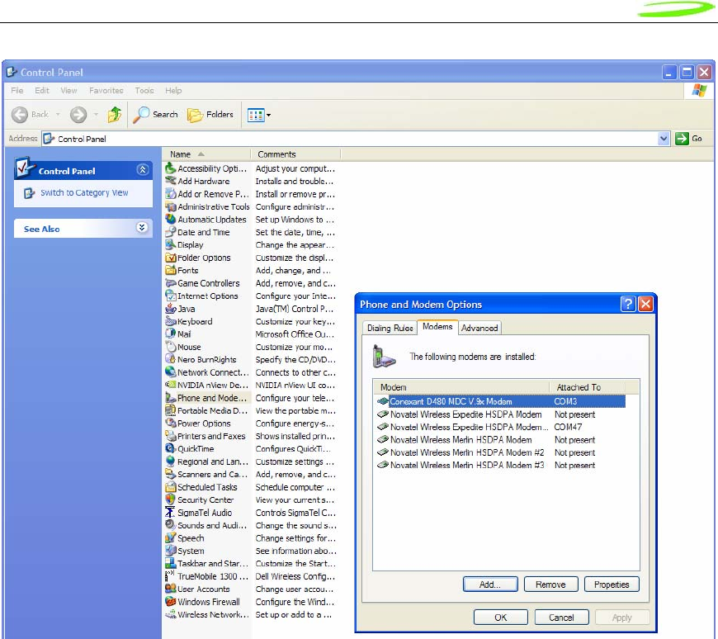Open Internet Options icon
Viewport: 718px width, 639px height.
point(171,296)
